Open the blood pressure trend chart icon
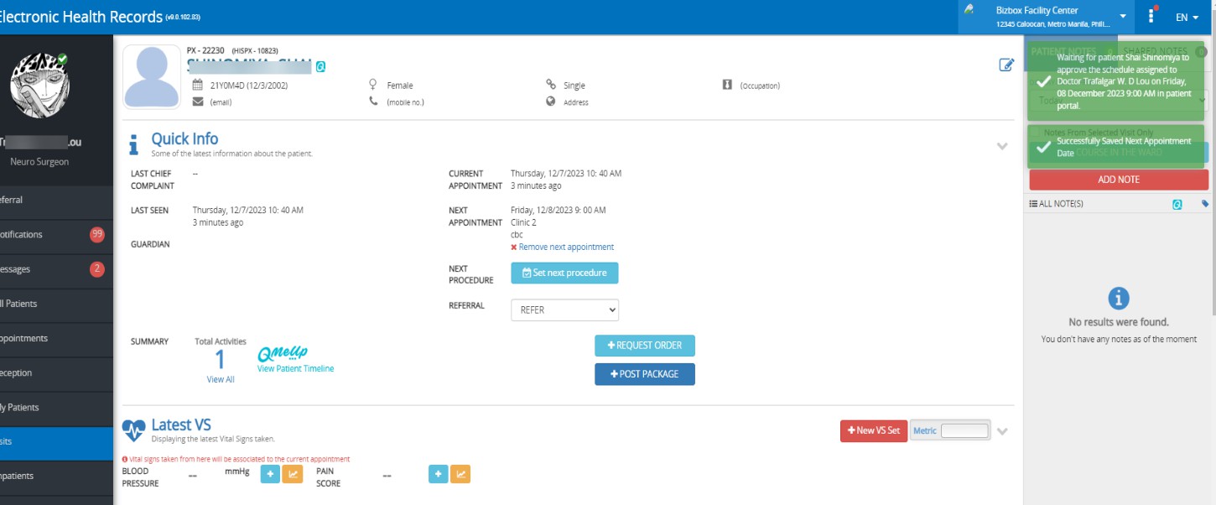The image size is (1216, 505). (293, 473)
